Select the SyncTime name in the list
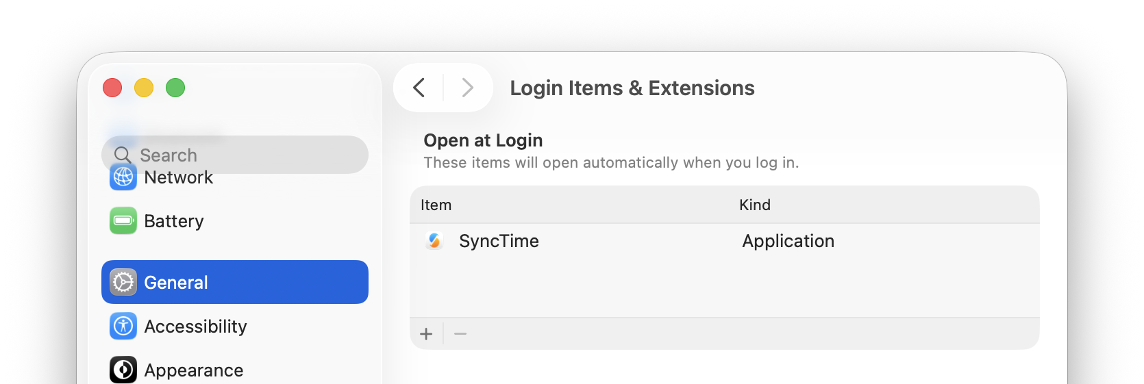 [x=499, y=241]
